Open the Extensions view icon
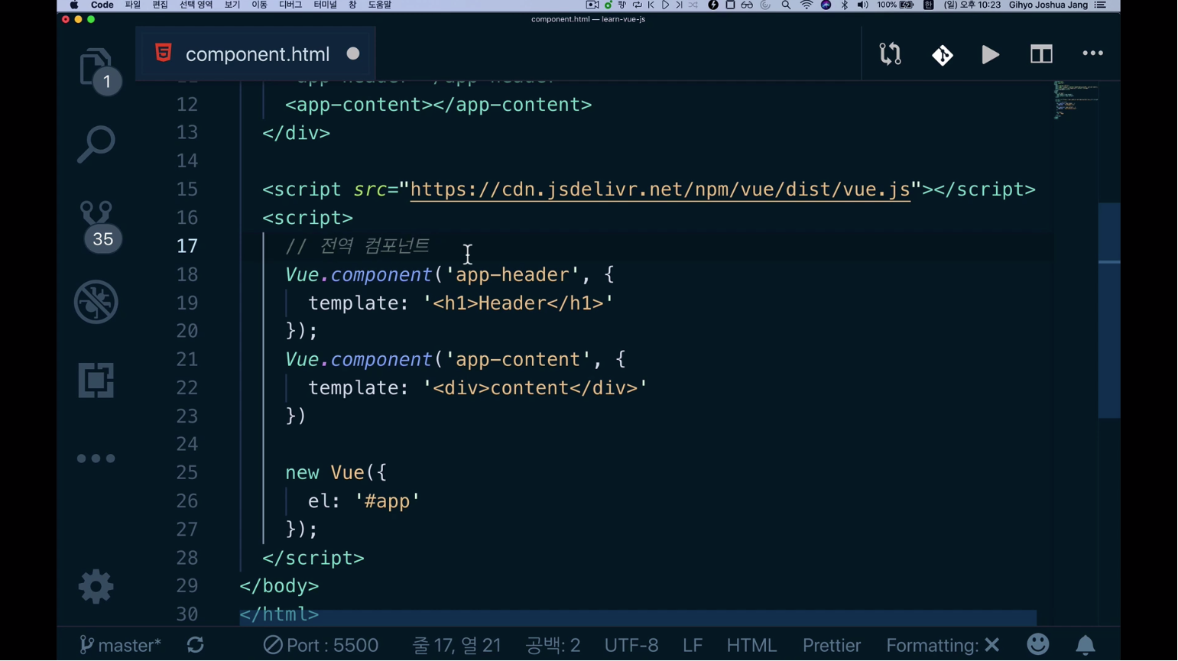Viewport: 1178px width, 661px height. [x=96, y=380]
